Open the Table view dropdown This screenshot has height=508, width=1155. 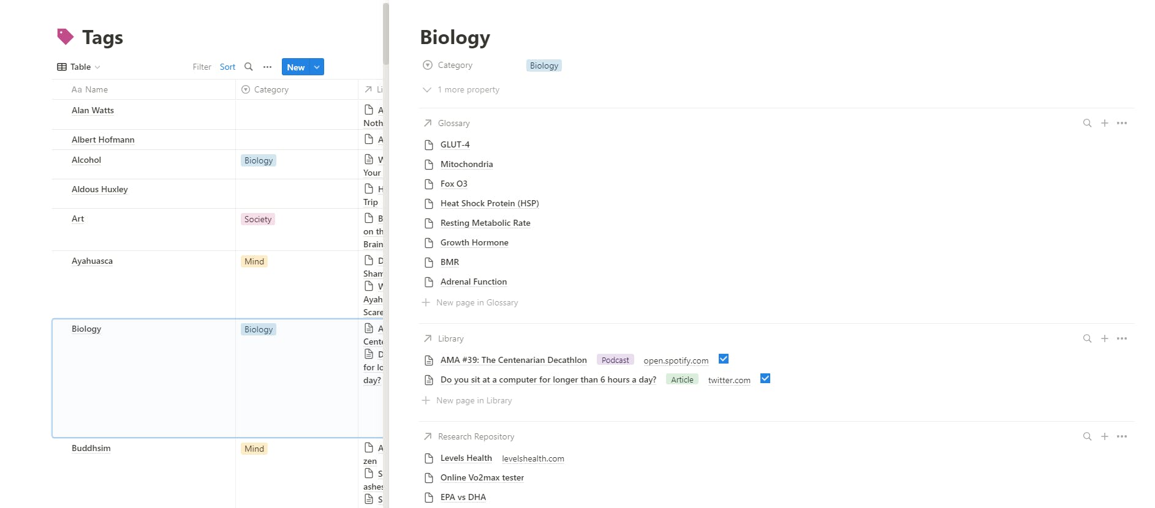tap(78, 67)
